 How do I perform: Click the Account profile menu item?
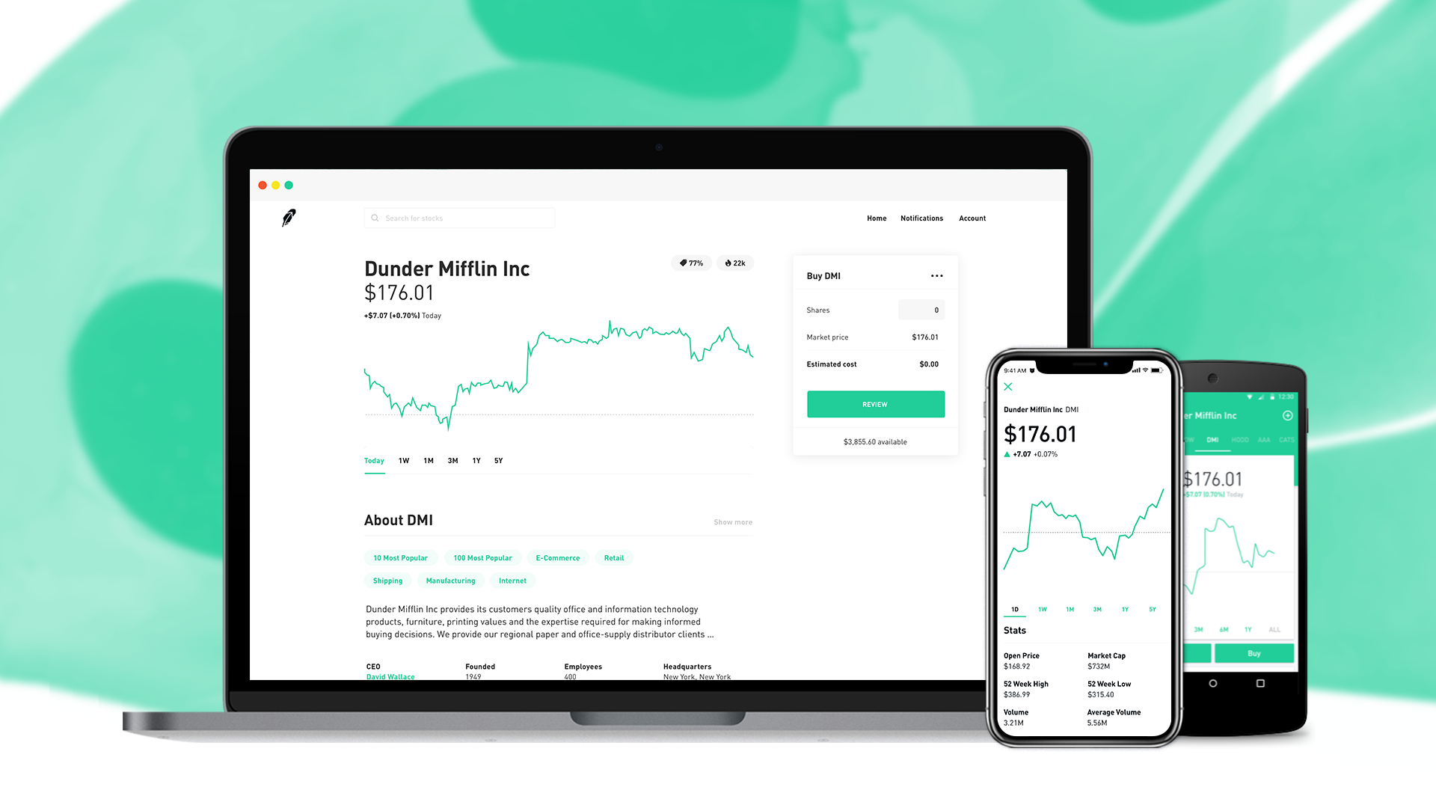pos(974,218)
